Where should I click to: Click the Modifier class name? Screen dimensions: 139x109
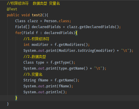67,51
